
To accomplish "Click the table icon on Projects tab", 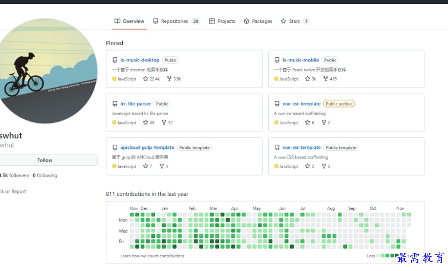I will click(x=212, y=21).
